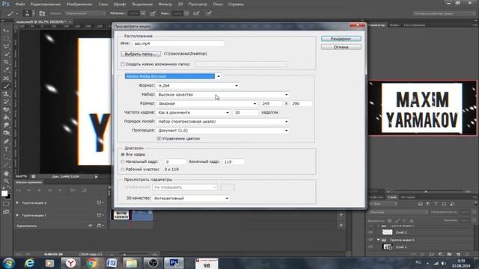This screenshot has width=479, height=269.
Task: Click the 'Рендеринг' button
Action: (x=341, y=39)
